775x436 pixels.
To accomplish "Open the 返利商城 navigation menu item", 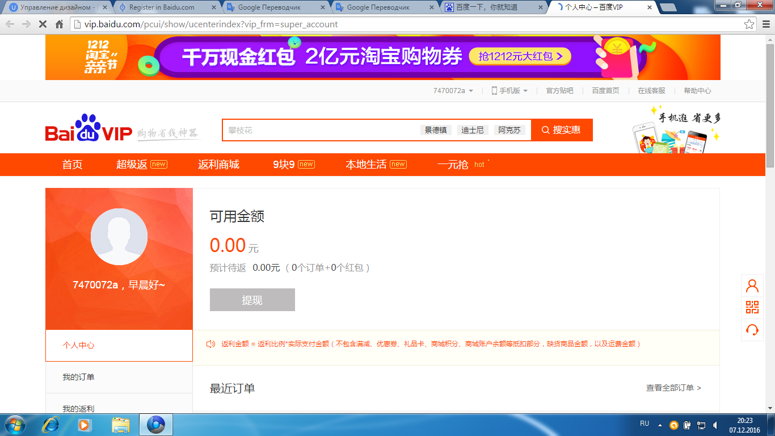I will pyautogui.click(x=218, y=165).
